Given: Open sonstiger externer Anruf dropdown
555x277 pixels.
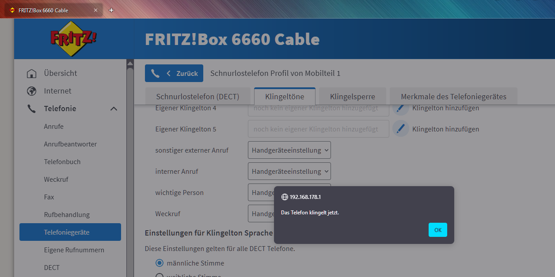Looking at the screenshot, I should 289,150.
